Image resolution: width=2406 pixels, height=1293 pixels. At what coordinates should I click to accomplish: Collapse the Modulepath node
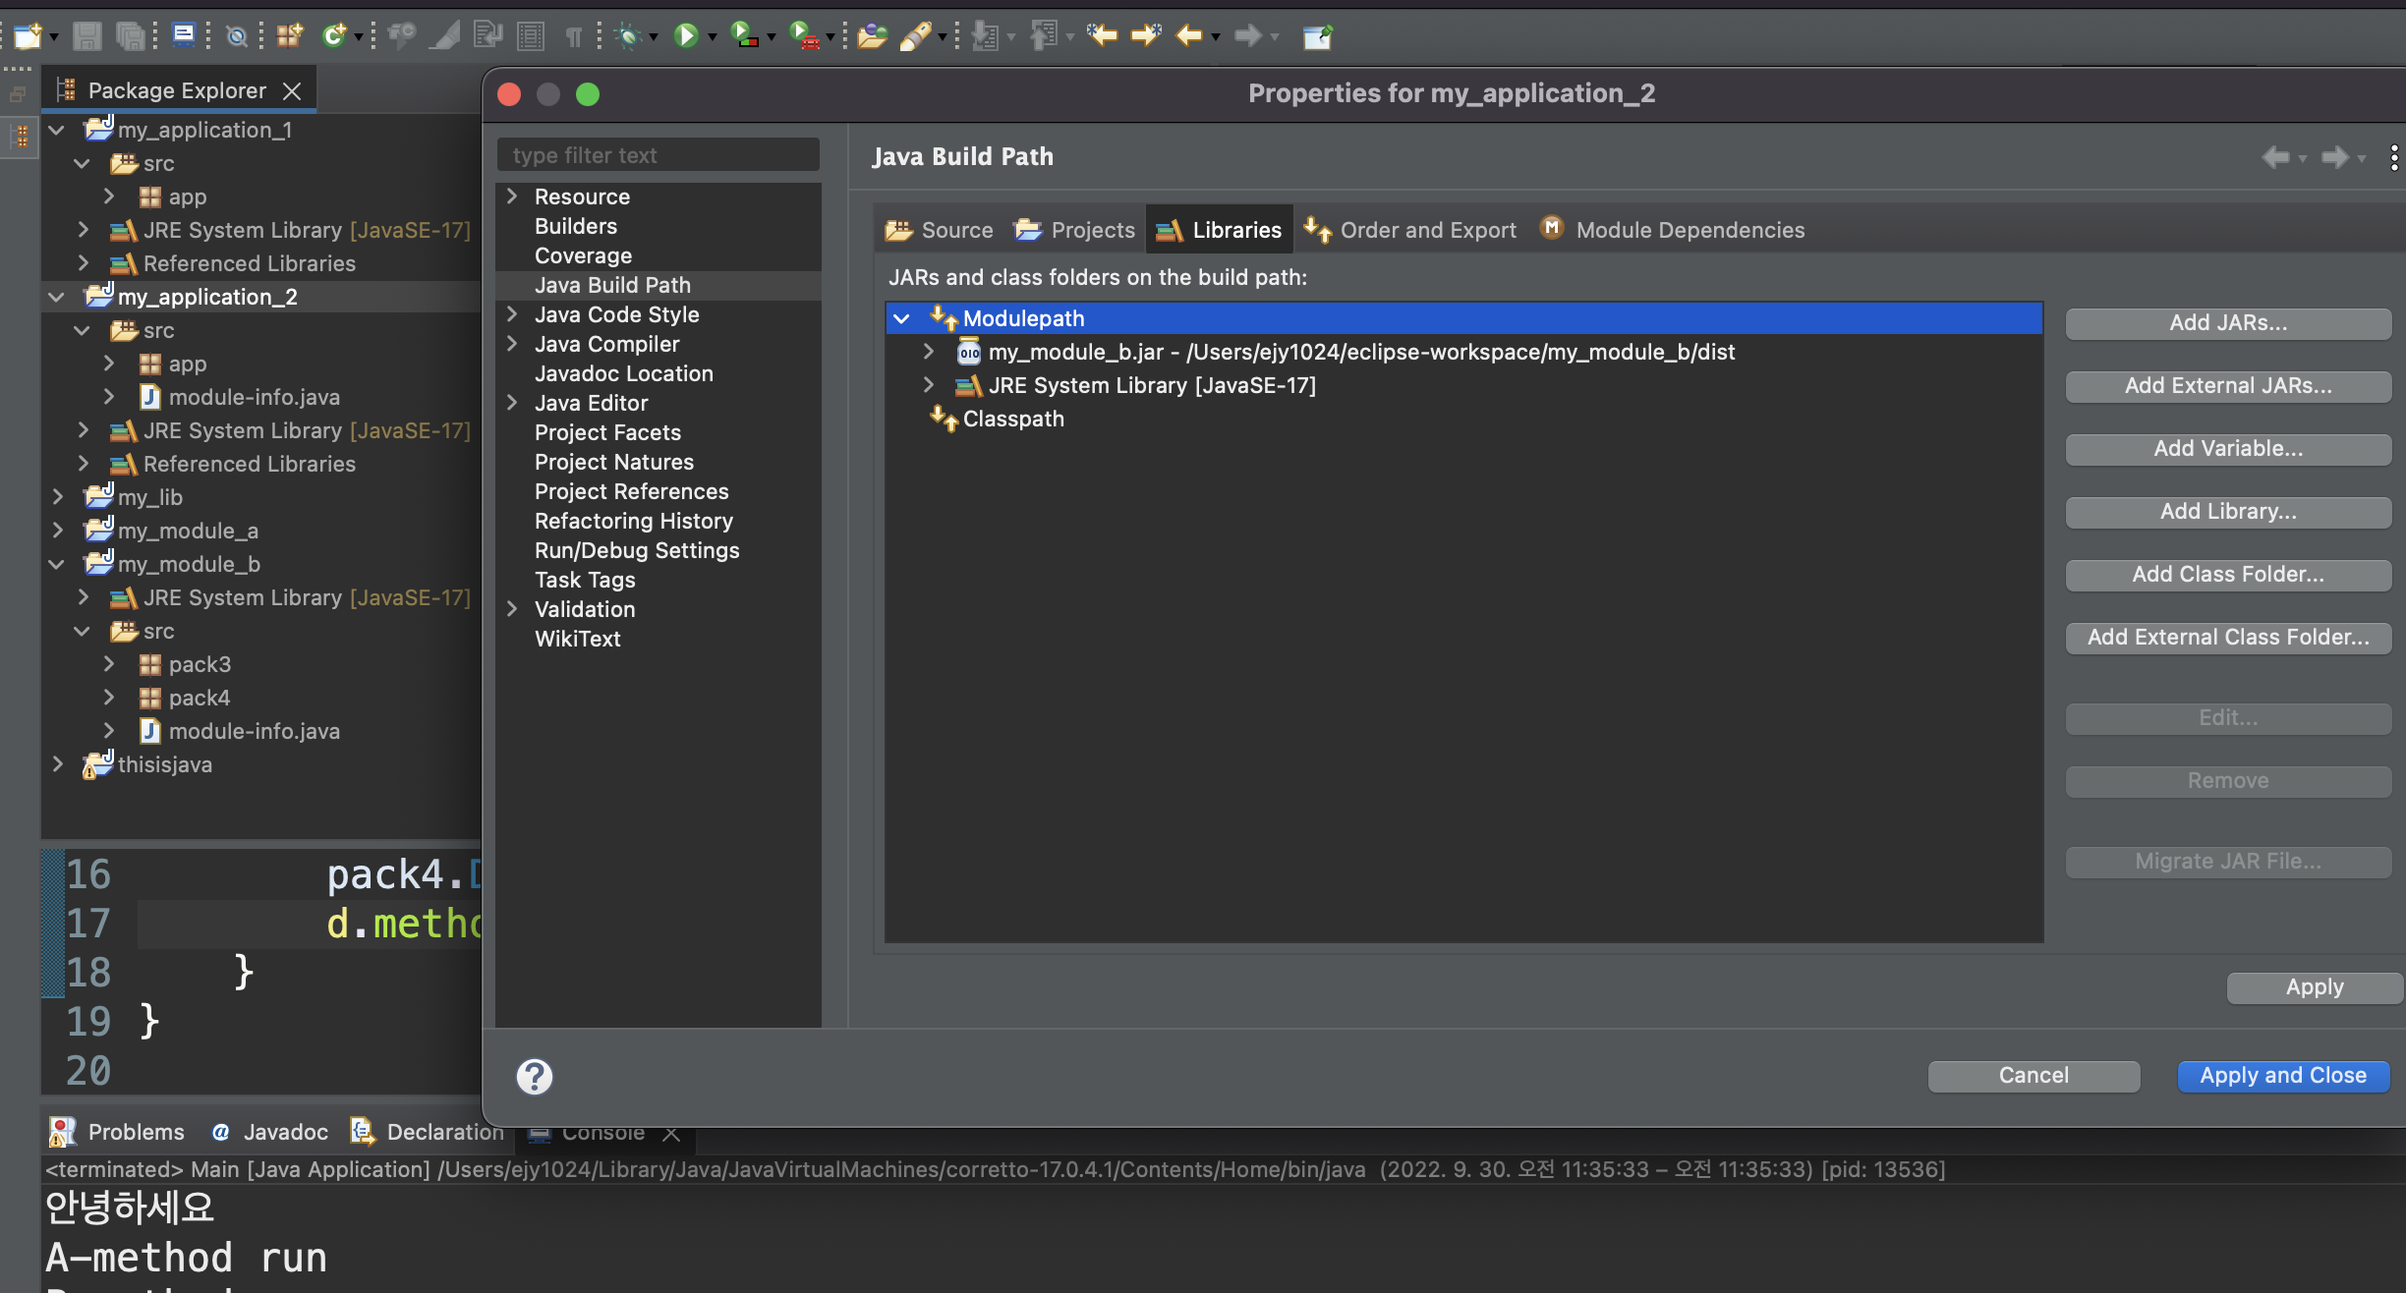901,318
